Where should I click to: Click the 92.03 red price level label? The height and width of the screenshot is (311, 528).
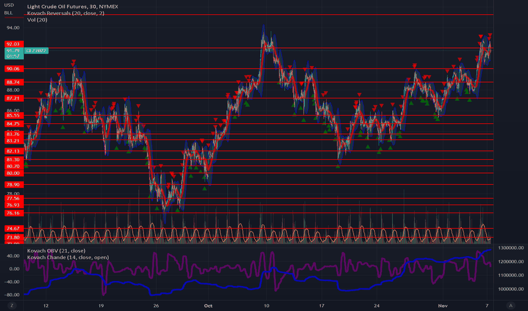[x=13, y=44]
